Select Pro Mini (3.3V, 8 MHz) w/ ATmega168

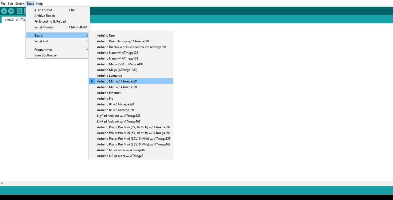coord(131,144)
